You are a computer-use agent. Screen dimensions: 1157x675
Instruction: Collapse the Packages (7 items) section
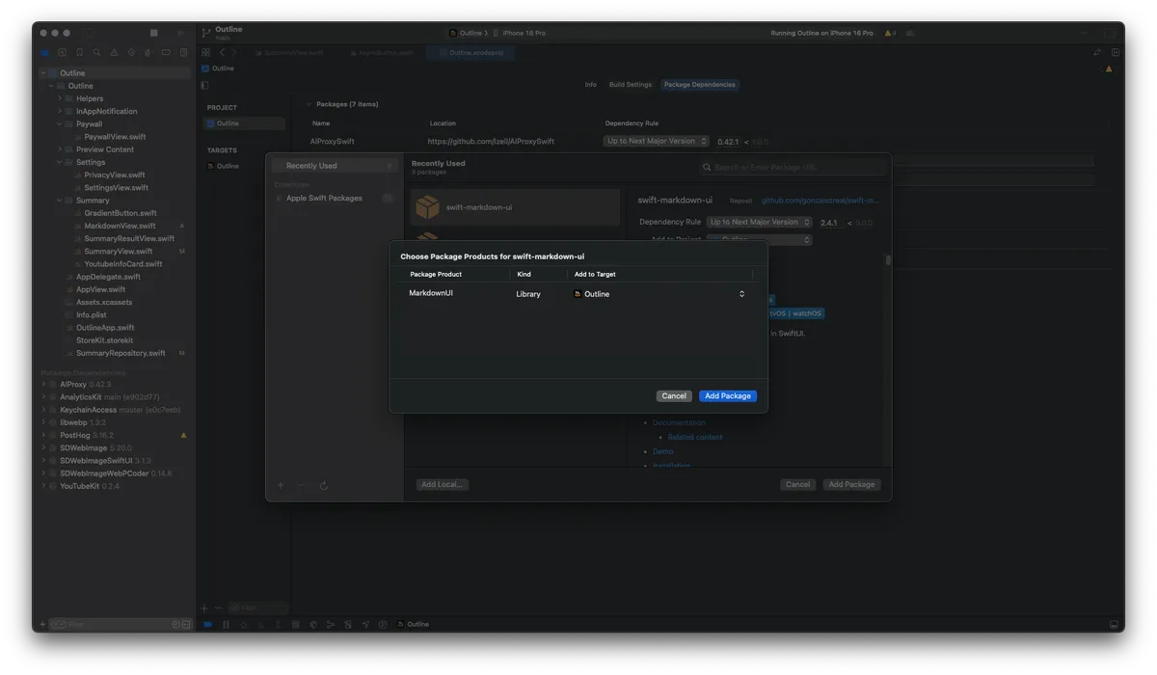click(309, 104)
